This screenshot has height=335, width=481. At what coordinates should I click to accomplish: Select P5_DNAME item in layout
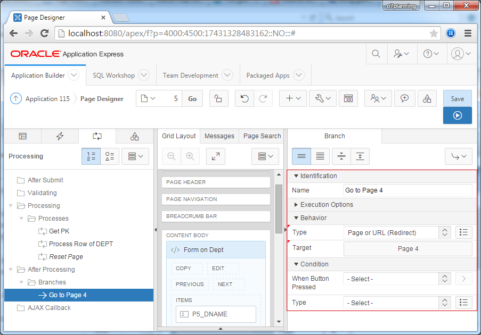point(216,314)
